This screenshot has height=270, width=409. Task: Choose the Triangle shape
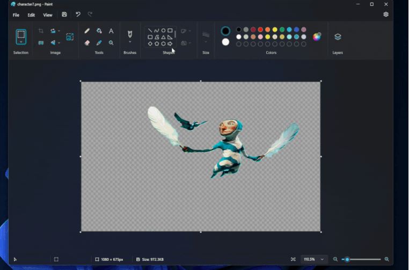point(163,37)
